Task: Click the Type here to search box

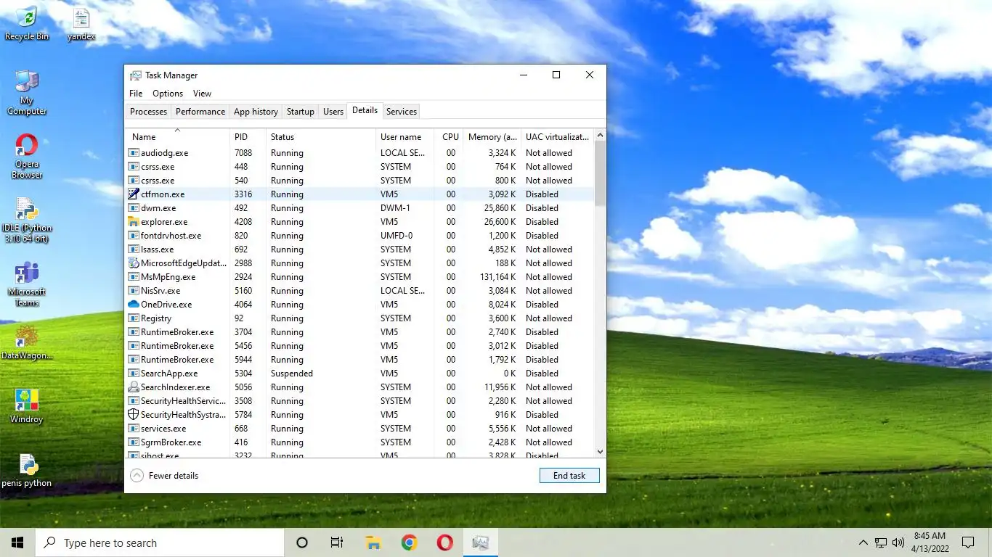Action: (160, 542)
